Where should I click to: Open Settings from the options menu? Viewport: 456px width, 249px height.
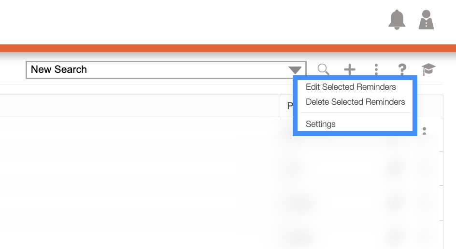click(x=320, y=124)
